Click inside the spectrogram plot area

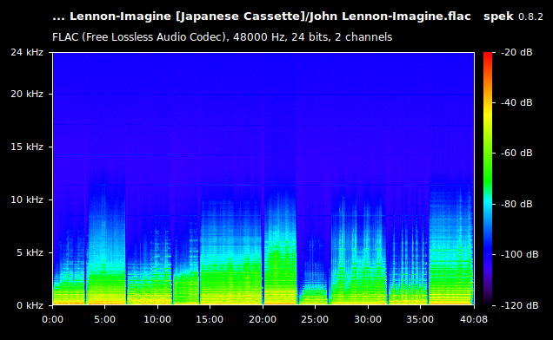263,179
